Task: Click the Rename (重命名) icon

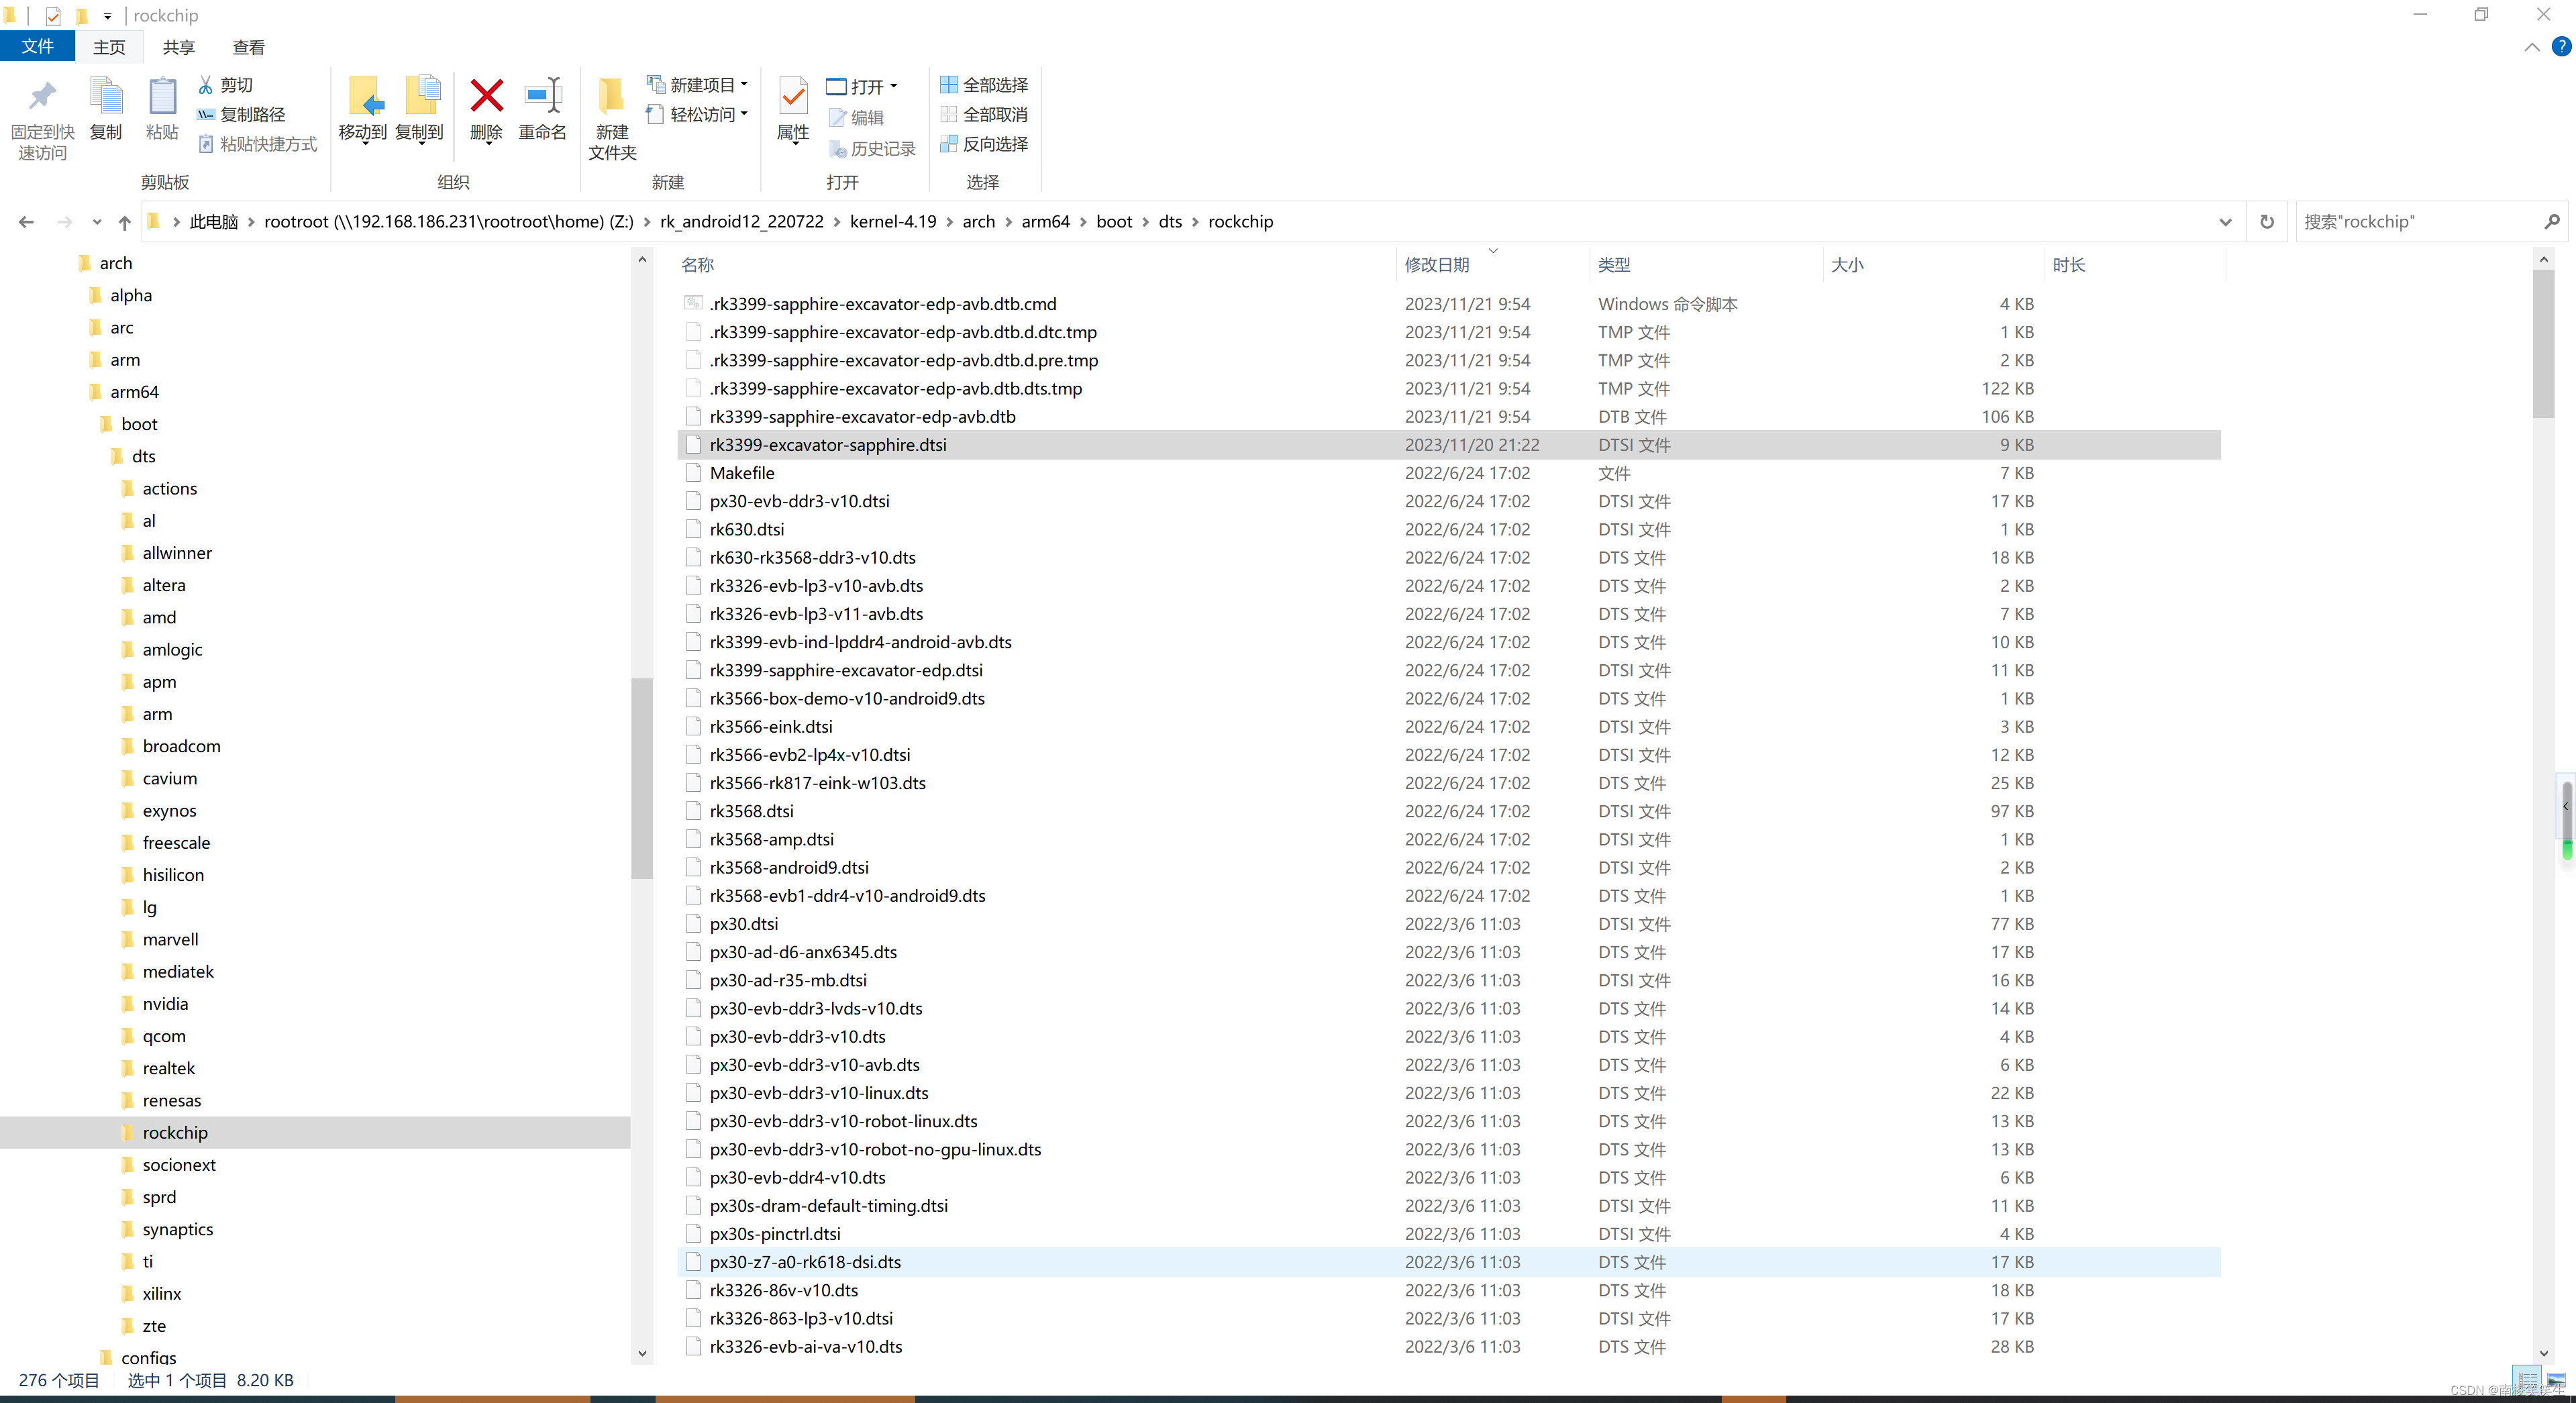Action: click(542, 97)
